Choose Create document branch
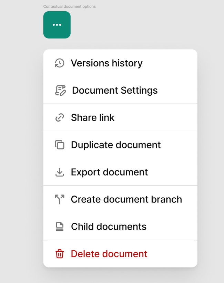Screen dimensions: 224x283 (126, 199)
